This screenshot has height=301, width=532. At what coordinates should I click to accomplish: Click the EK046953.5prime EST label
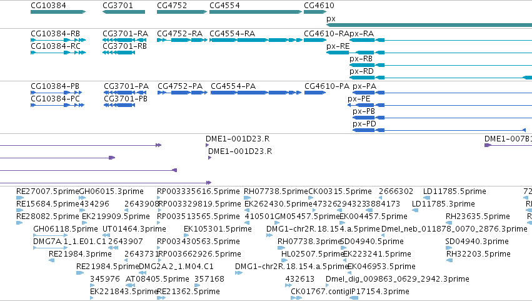[x=381, y=267]
